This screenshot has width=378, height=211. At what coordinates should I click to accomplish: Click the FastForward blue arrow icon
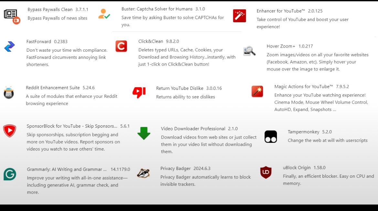pyautogui.click(x=10, y=47)
